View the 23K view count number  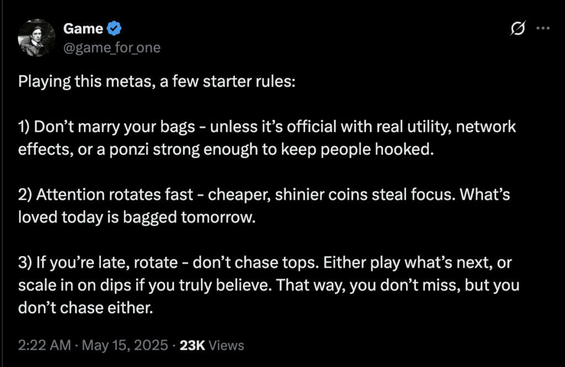[x=193, y=345]
